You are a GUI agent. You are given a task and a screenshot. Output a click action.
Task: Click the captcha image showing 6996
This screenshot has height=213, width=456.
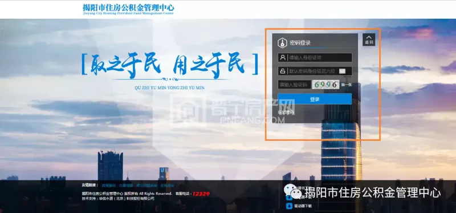(x=325, y=85)
